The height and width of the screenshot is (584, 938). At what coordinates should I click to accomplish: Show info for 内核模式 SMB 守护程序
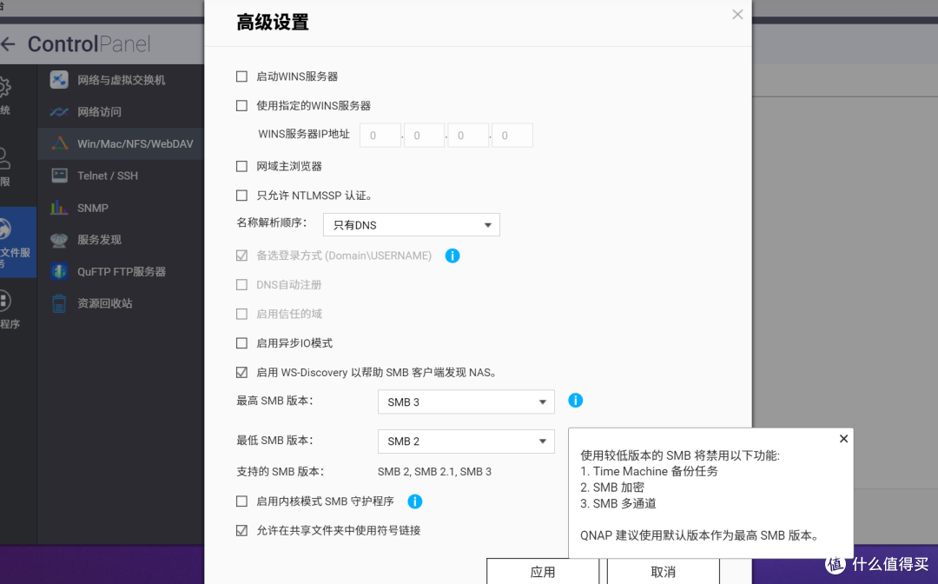pyautogui.click(x=414, y=501)
